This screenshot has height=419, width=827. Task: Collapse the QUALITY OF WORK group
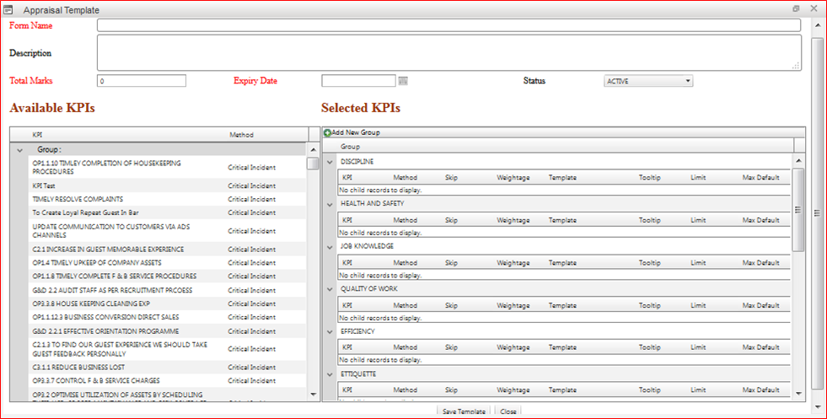pyautogui.click(x=330, y=289)
